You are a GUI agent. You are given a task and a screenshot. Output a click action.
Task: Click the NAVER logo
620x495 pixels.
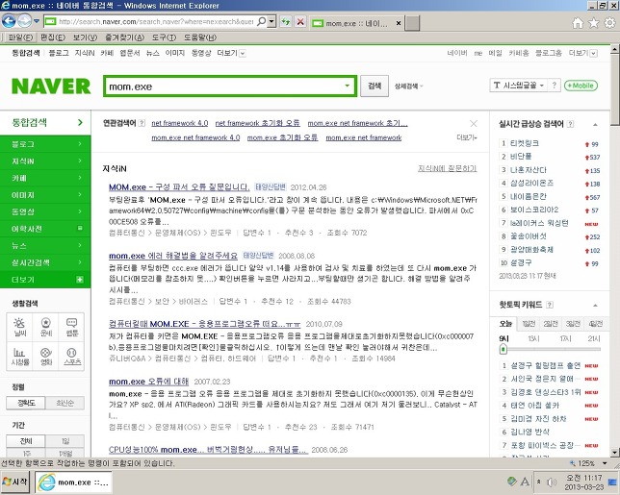pyautogui.click(x=51, y=87)
